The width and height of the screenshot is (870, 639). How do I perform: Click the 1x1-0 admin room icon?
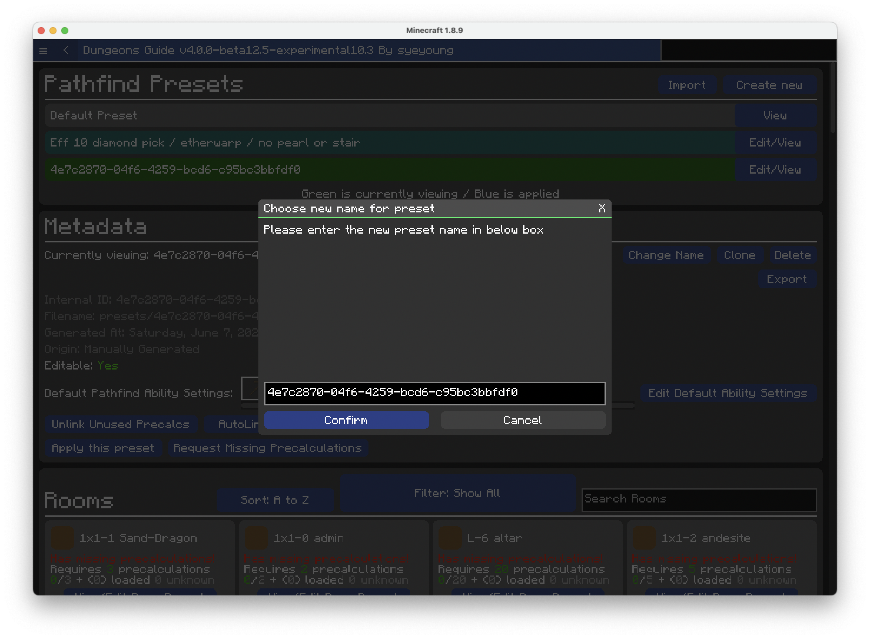click(x=256, y=538)
